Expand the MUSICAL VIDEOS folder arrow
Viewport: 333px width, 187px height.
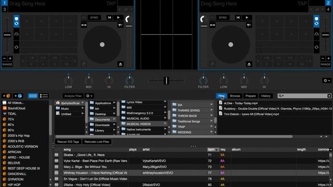pos(165,124)
